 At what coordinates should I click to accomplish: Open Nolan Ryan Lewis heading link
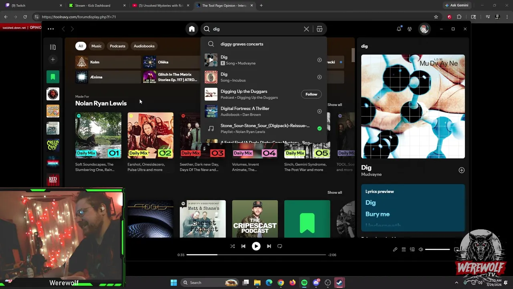click(101, 103)
